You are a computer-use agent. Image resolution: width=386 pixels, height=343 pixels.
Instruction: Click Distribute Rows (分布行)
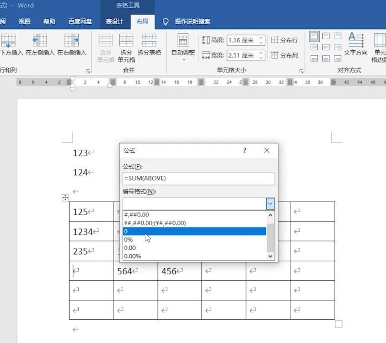click(x=285, y=40)
